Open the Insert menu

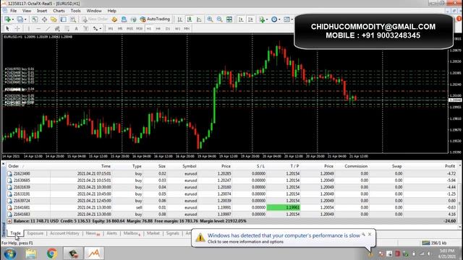point(42,11)
